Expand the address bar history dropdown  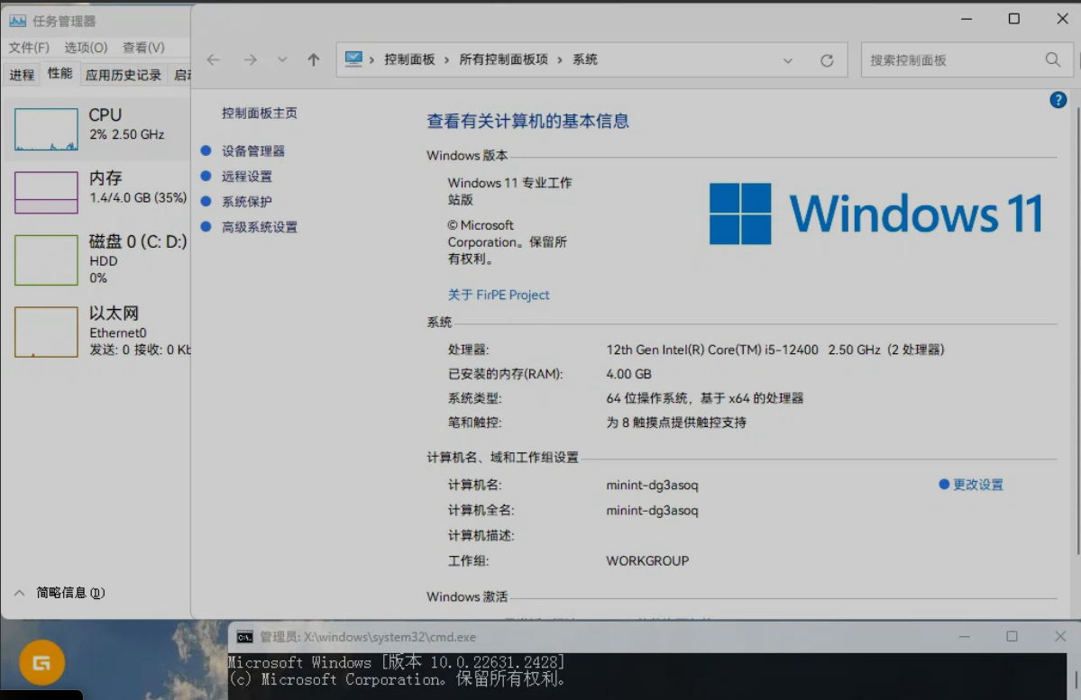coord(787,60)
